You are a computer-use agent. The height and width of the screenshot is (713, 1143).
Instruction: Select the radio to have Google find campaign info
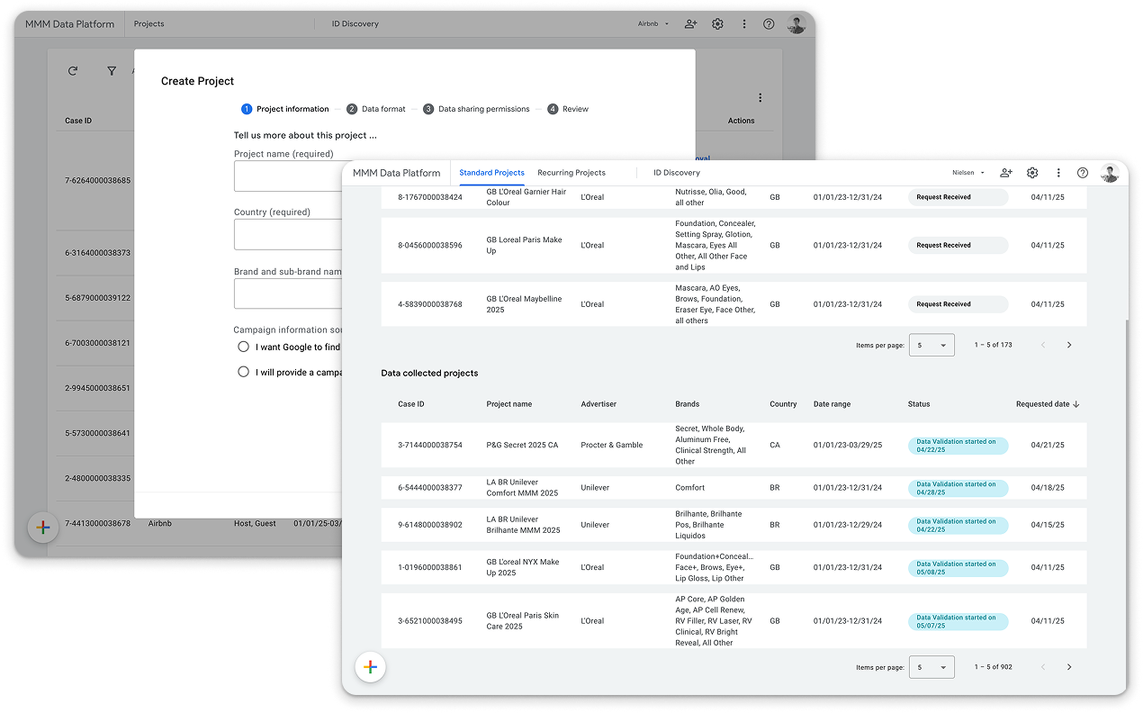pos(243,347)
